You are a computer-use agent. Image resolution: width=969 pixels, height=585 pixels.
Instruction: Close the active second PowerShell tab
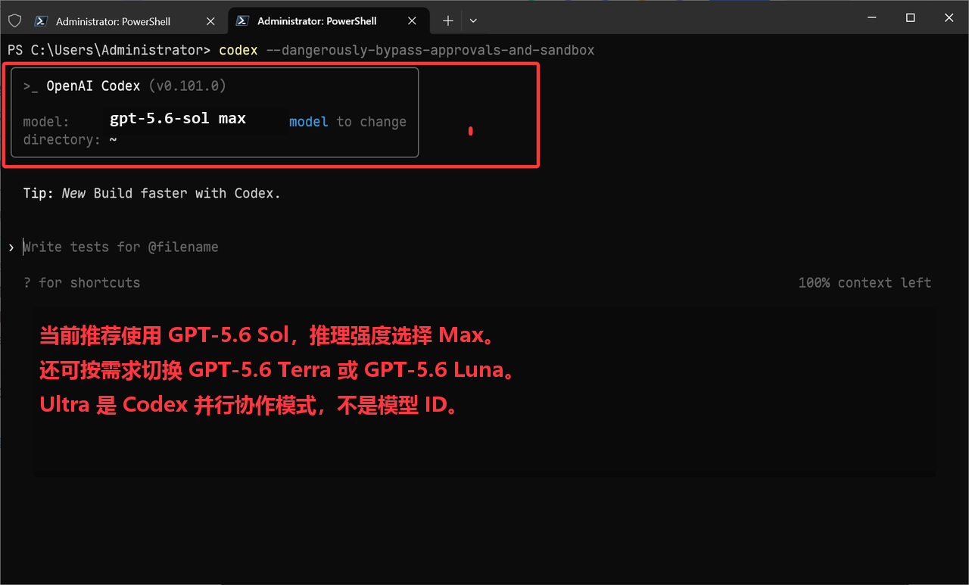(412, 21)
